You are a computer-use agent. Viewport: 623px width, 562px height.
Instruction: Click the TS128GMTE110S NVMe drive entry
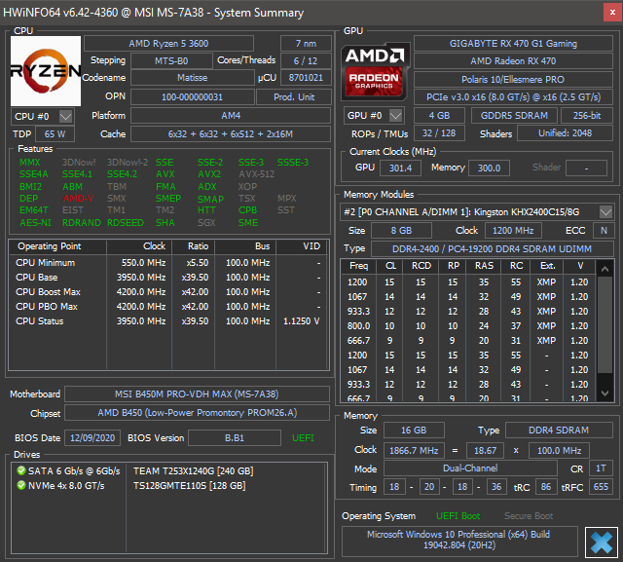(189, 486)
